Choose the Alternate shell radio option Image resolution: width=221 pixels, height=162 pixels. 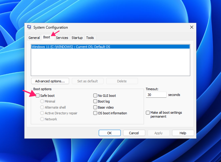[x=42, y=107]
